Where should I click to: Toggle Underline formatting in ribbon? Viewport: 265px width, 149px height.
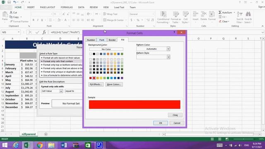click(42, 20)
